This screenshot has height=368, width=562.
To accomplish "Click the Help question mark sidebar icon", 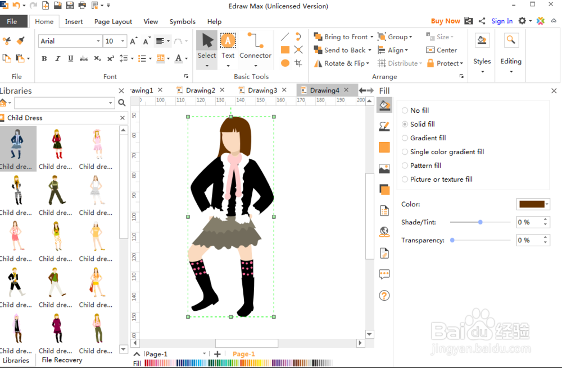I will pos(384,296).
